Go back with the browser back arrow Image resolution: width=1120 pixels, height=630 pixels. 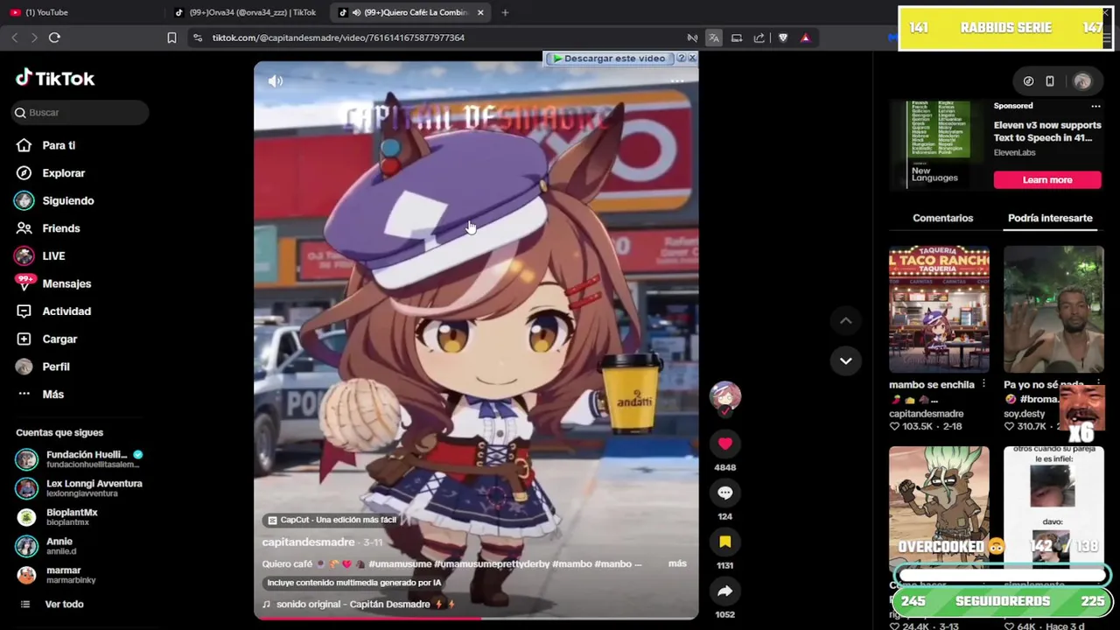(x=15, y=38)
